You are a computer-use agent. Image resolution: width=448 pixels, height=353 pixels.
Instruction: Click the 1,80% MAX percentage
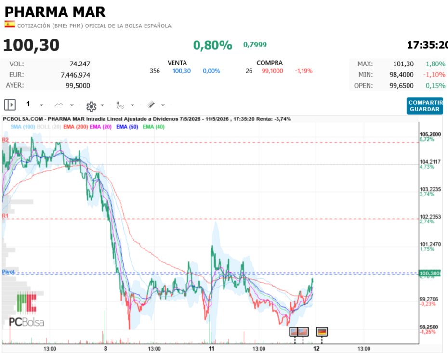(435, 64)
